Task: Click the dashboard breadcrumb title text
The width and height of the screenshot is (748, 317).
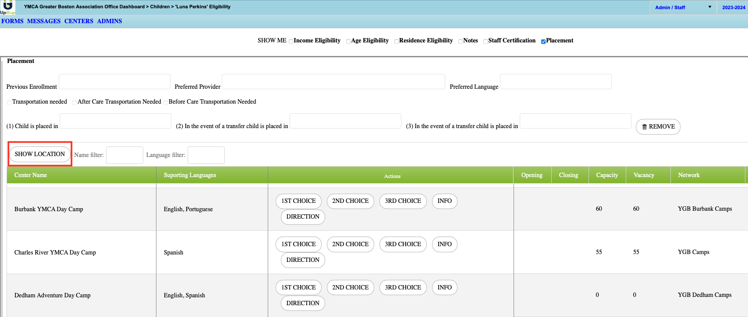Action: [x=127, y=7]
